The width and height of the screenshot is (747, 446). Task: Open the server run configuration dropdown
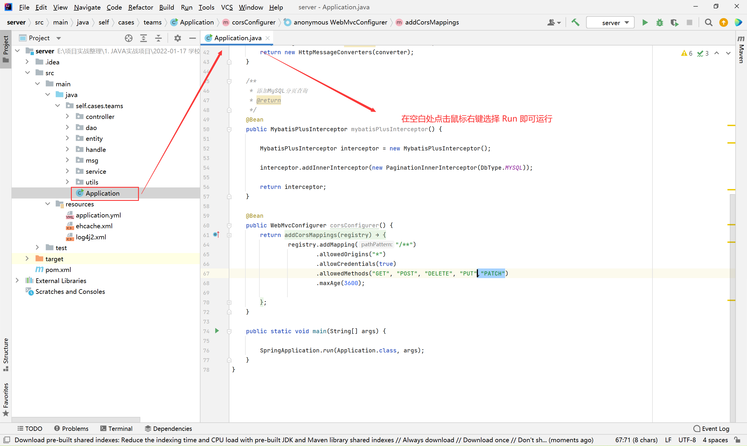coord(610,23)
